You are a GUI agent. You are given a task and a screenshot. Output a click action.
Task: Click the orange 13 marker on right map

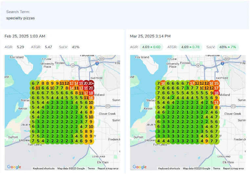[x=216, y=103]
